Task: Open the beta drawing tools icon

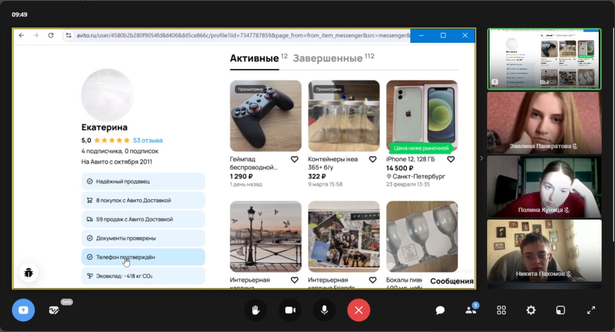Action: [54, 310]
